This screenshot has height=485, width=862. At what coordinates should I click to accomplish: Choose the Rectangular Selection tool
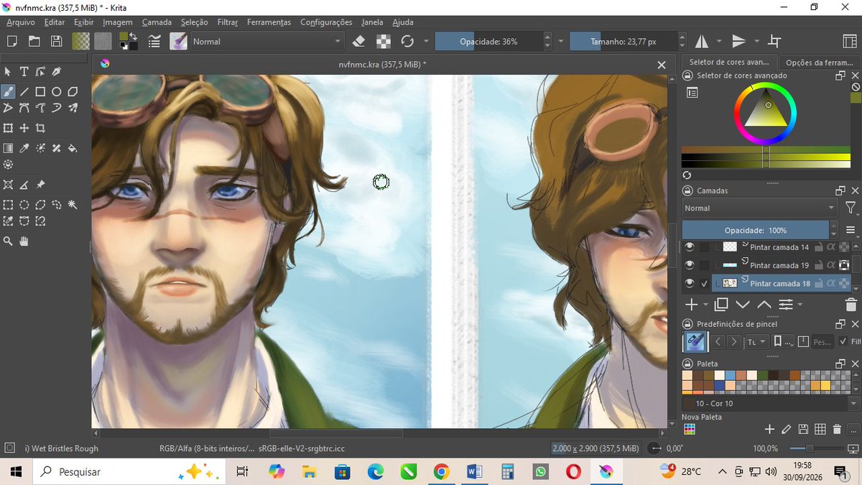(x=8, y=205)
